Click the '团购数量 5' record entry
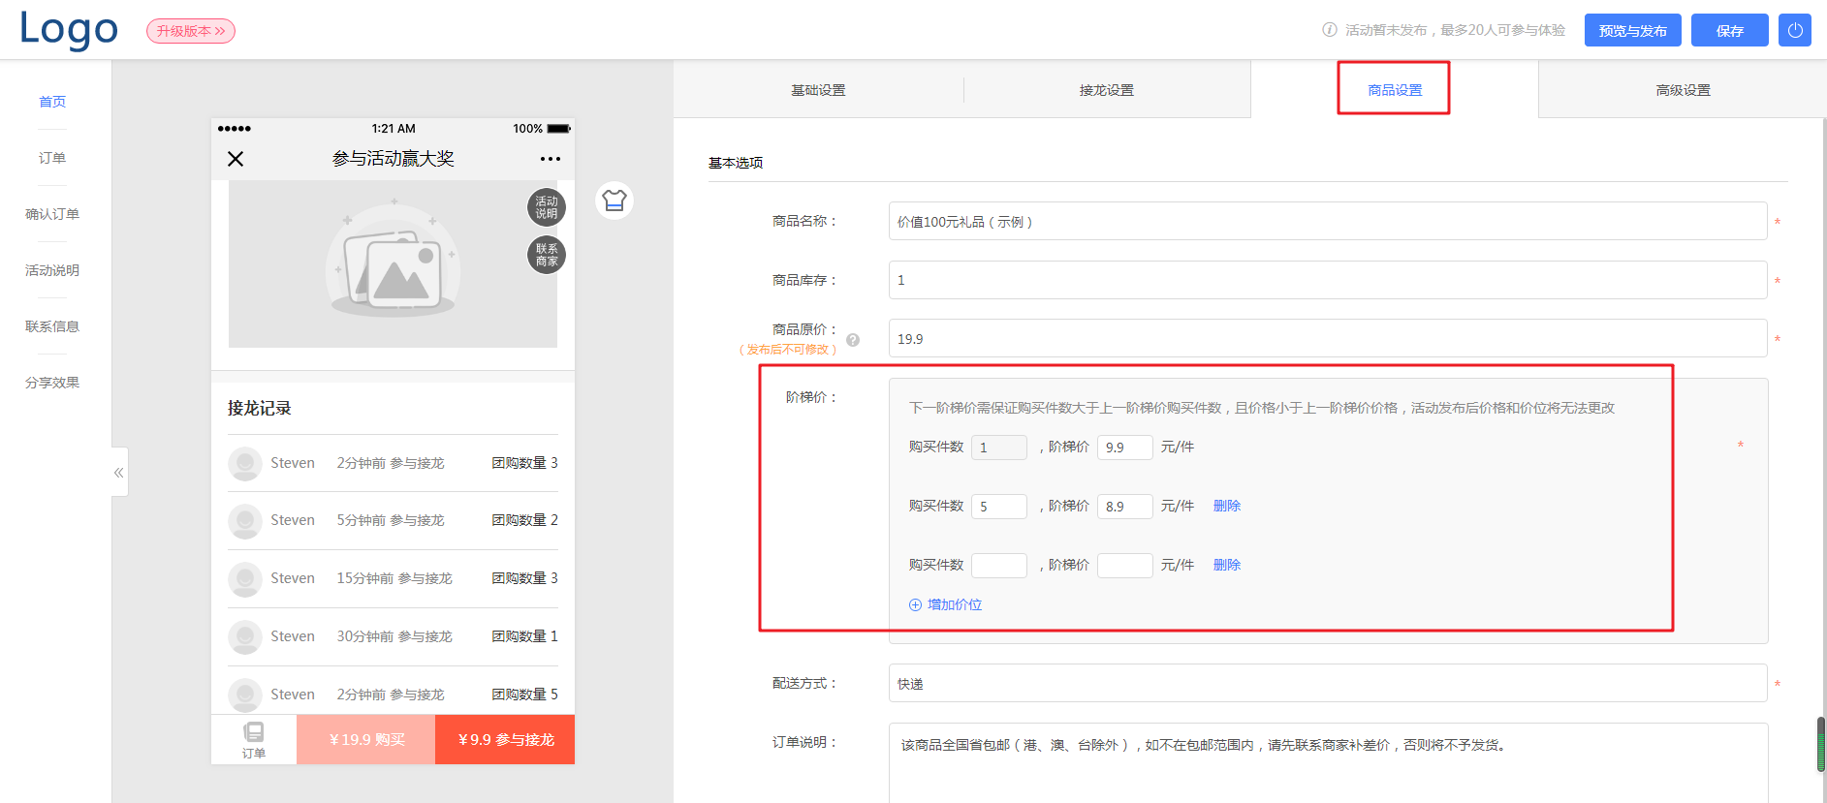The height and width of the screenshot is (803, 1827). point(524,695)
